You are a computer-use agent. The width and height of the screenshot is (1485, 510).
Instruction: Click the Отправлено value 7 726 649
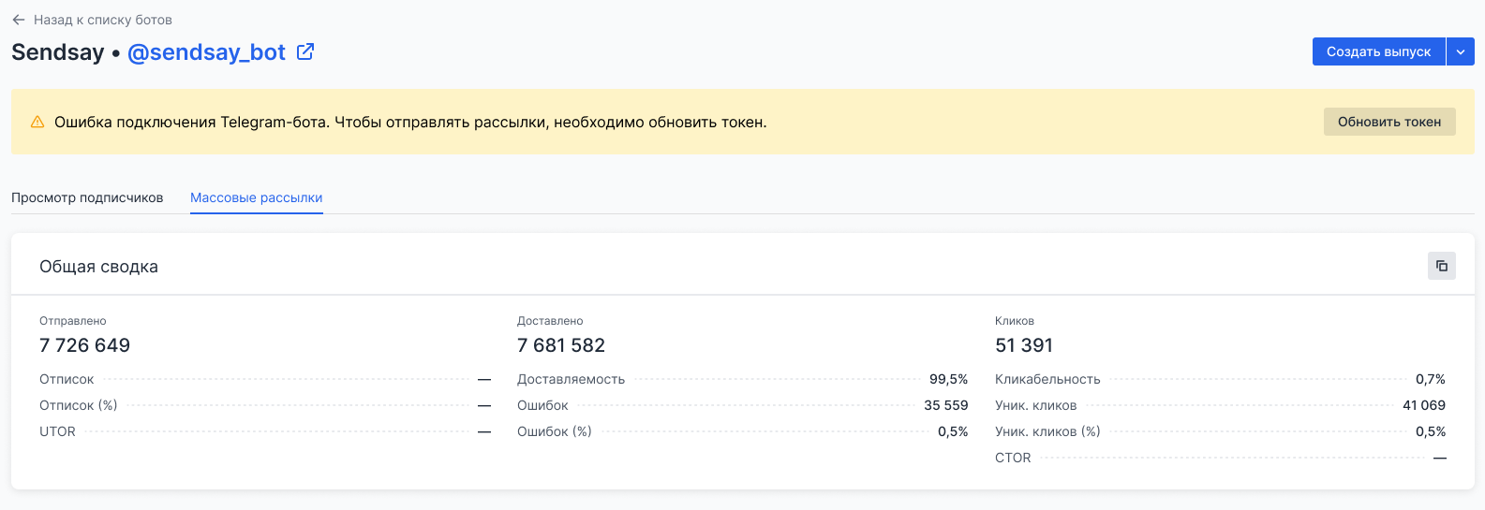(x=84, y=345)
